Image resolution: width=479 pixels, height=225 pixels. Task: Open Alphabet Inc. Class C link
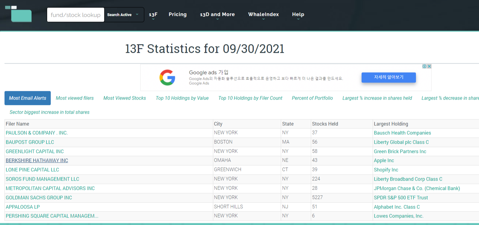point(397,207)
